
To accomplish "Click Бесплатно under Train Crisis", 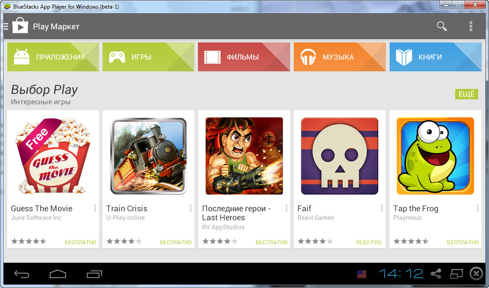I will 176,242.
